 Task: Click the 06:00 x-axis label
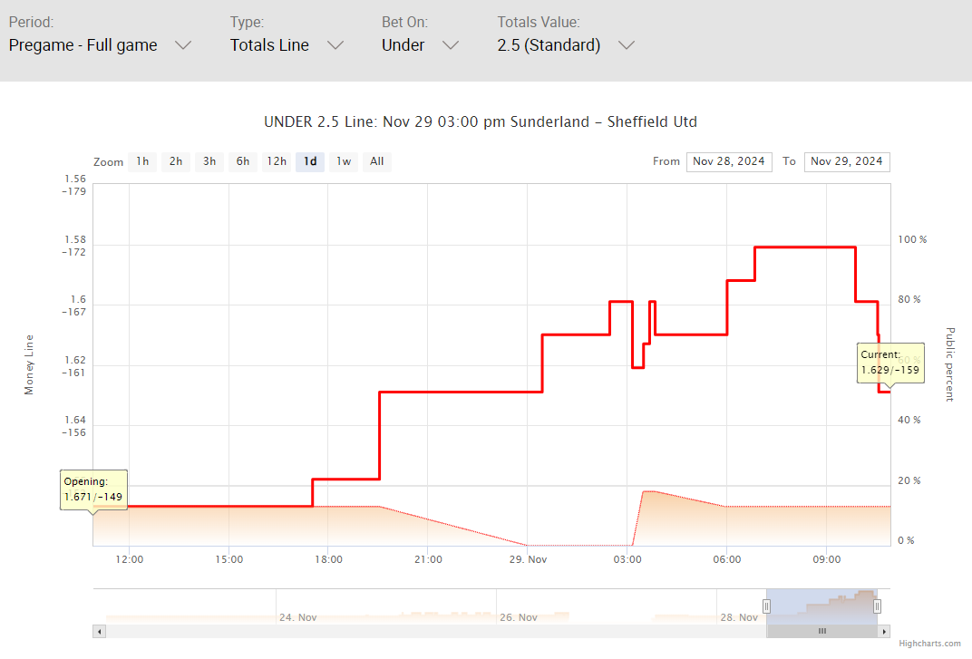pos(727,560)
